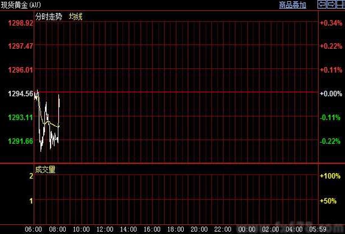
Task: Click the 20:00 time axis marker
Action: coord(199,229)
